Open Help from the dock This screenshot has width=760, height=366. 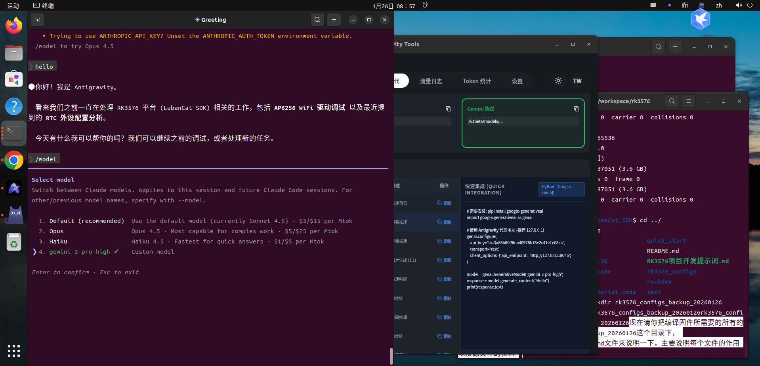tap(14, 106)
